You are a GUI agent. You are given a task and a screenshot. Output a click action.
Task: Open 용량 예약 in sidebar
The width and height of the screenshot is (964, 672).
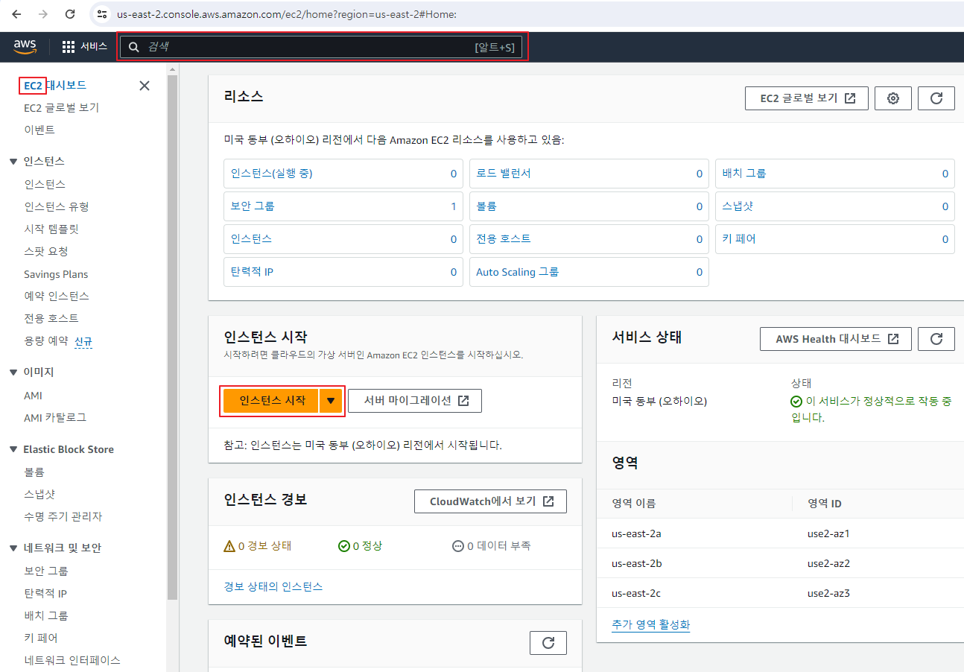click(45, 341)
